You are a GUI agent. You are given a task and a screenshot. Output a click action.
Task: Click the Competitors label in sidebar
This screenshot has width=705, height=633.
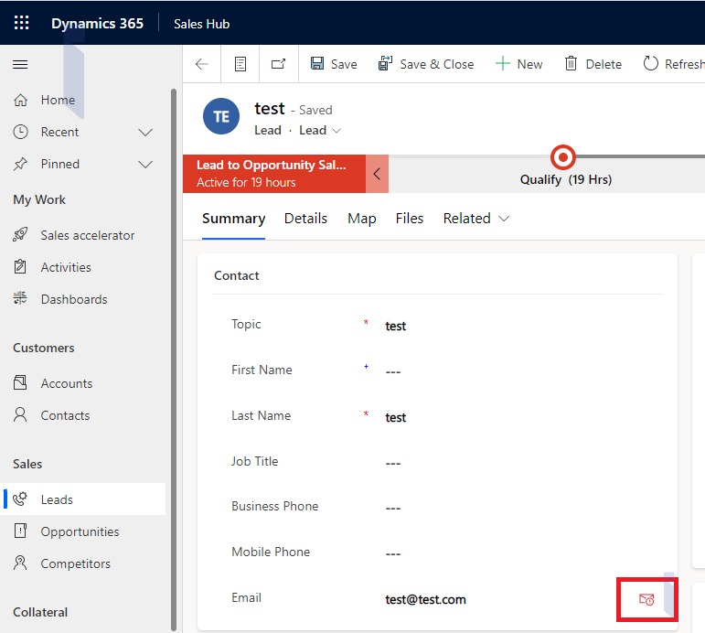coord(76,563)
